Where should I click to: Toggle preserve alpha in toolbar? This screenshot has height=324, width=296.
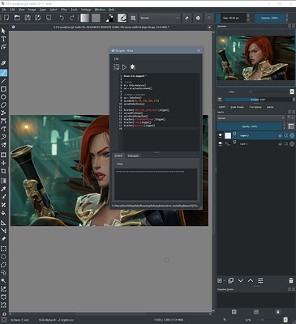pos(198,18)
